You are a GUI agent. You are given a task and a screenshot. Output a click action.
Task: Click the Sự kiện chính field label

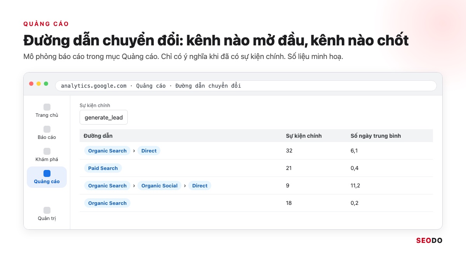pos(95,105)
